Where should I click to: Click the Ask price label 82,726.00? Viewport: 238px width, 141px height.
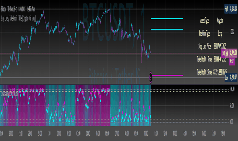pyautogui.click(x=233, y=53)
